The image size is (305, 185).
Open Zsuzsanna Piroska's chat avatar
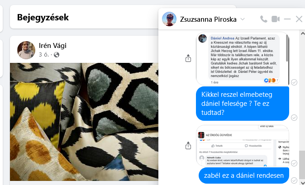click(169, 19)
